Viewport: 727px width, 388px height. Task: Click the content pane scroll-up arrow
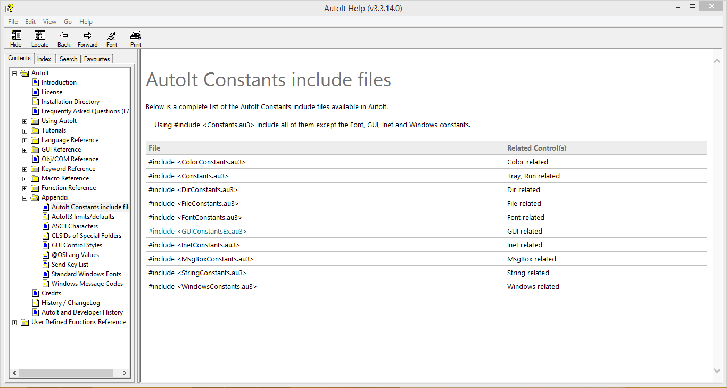tap(717, 62)
